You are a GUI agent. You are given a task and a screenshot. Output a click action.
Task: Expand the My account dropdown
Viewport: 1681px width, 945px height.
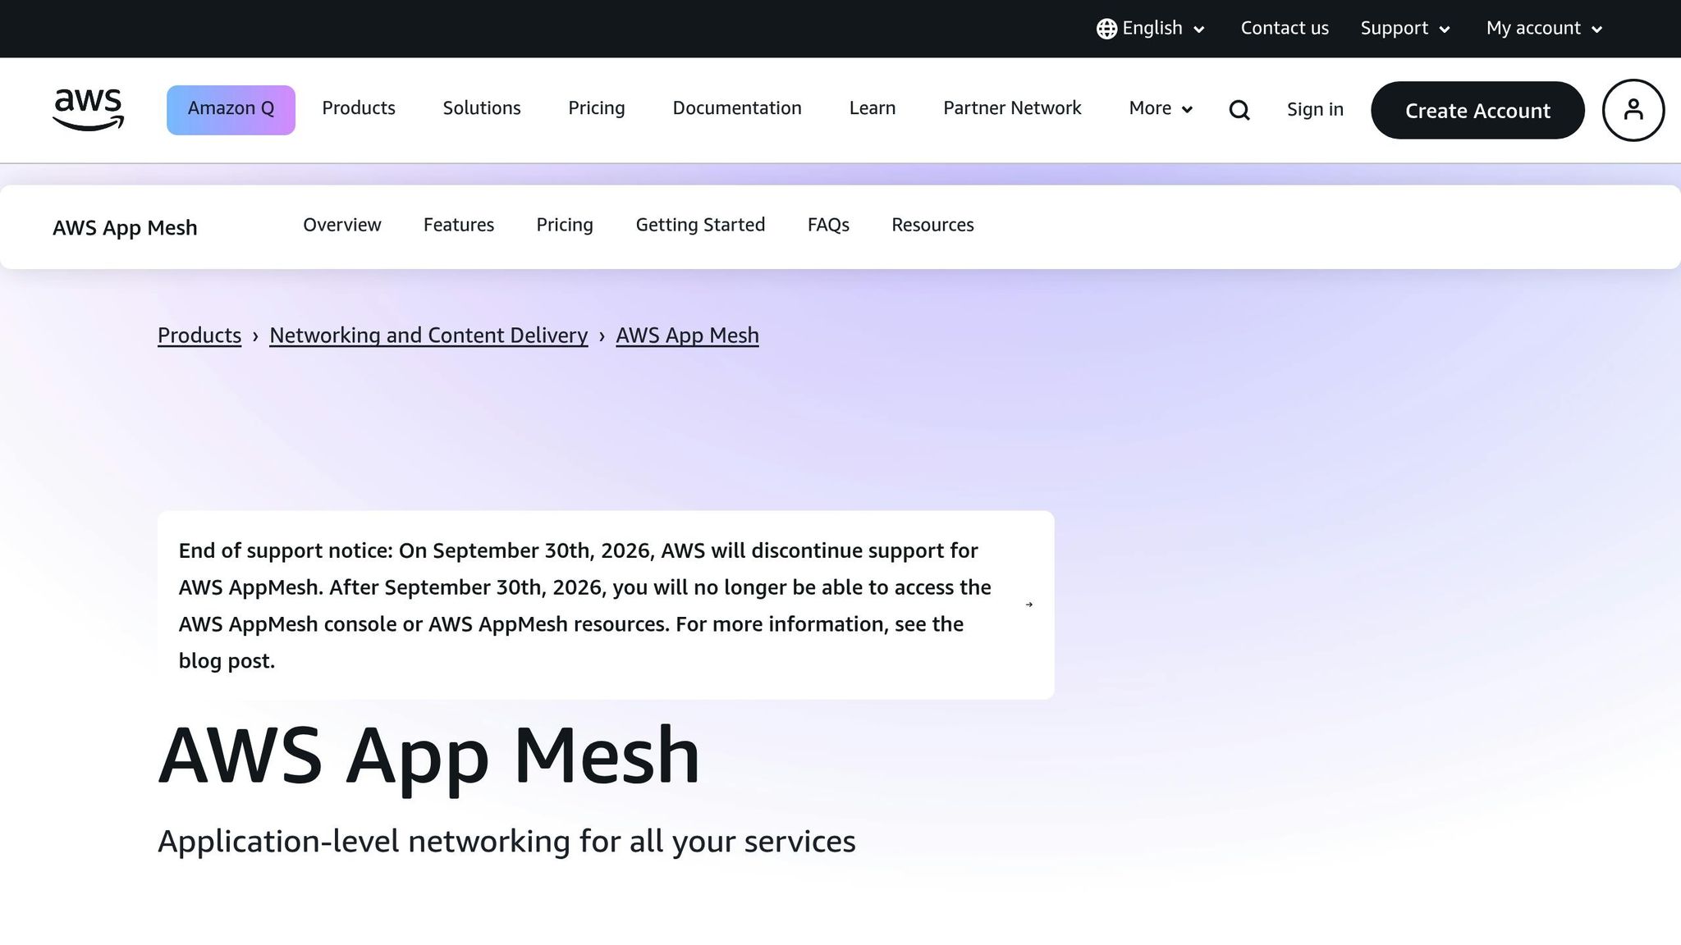(x=1544, y=29)
